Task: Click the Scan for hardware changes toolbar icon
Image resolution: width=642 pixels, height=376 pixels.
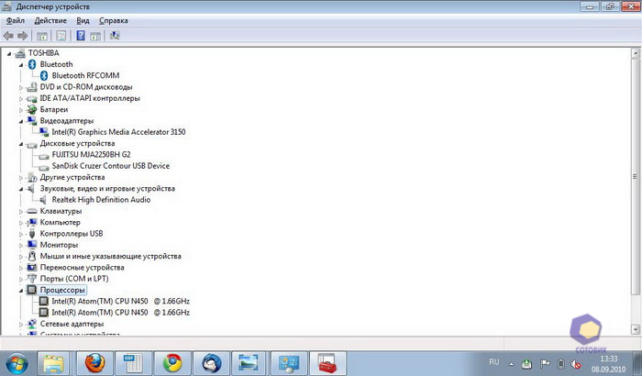Action: point(115,36)
